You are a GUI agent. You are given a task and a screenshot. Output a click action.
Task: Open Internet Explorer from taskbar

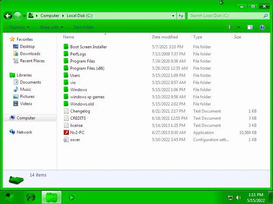[x=31, y=198]
